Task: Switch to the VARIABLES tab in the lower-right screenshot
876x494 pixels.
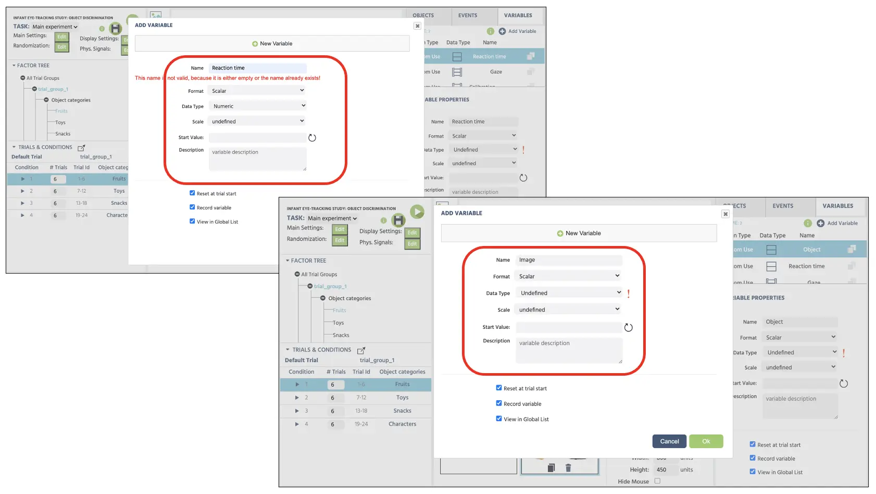Action: pyautogui.click(x=837, y=206)
